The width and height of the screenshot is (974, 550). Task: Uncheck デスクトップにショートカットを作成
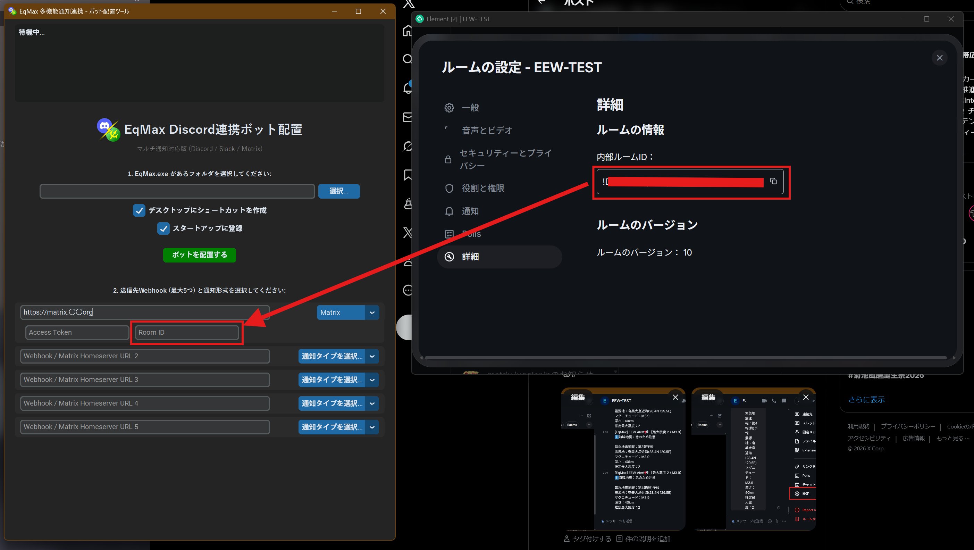tap(139, 210)
